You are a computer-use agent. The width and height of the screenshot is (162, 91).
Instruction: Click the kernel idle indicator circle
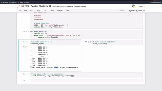[144, 11]
